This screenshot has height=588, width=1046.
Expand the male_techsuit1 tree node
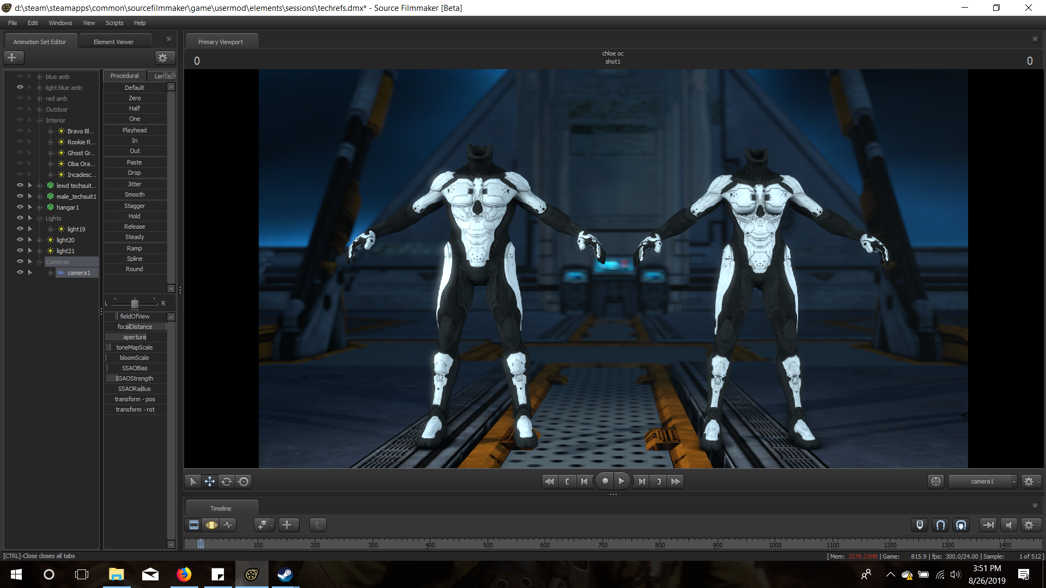point(39,197)
